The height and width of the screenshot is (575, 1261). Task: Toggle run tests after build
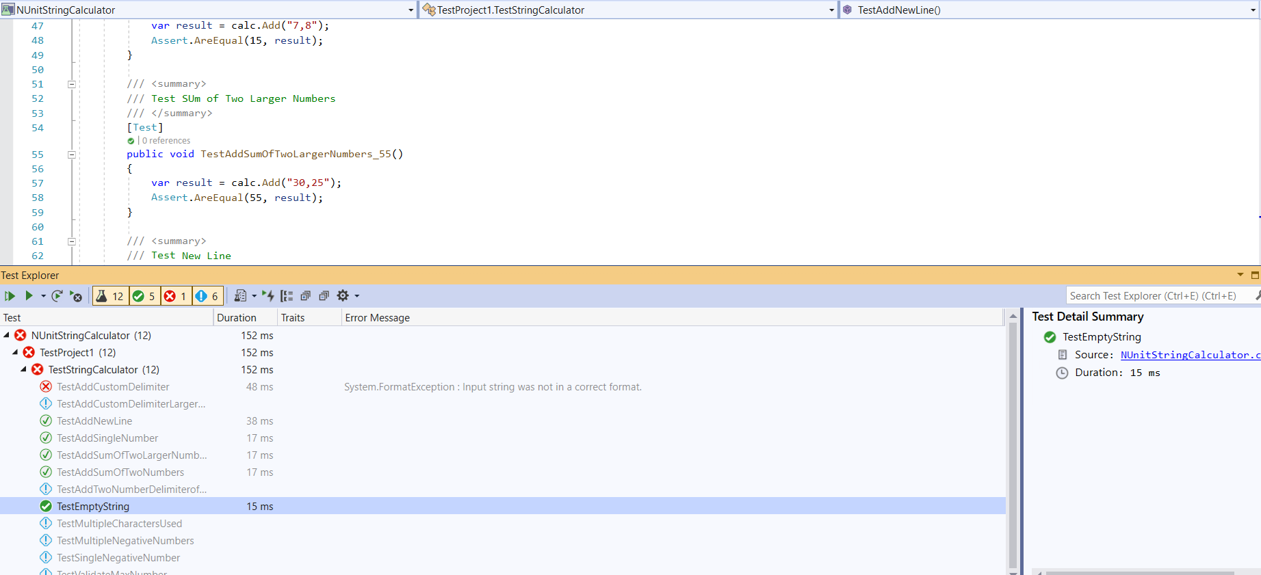click(268, 296)
